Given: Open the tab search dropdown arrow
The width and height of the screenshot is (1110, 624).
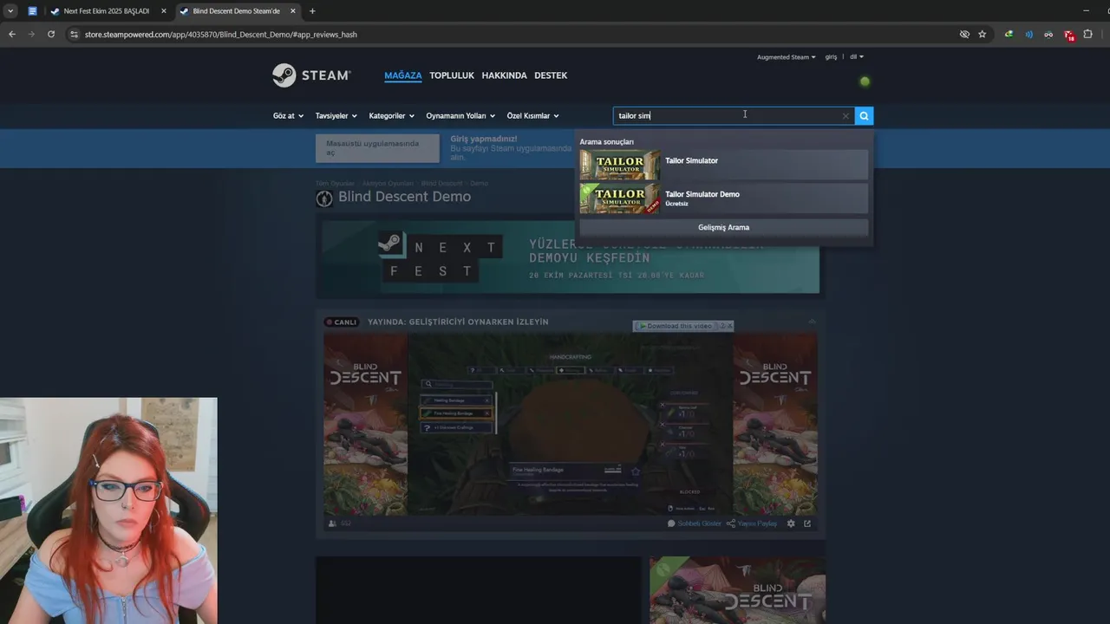Looking at the screenshot, I should tap(10, 11).
